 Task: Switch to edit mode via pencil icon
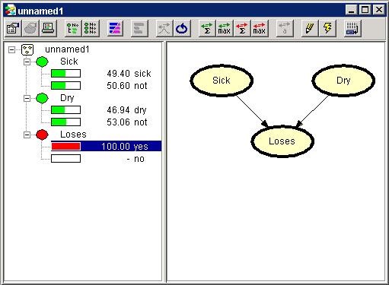coord(309,28)
